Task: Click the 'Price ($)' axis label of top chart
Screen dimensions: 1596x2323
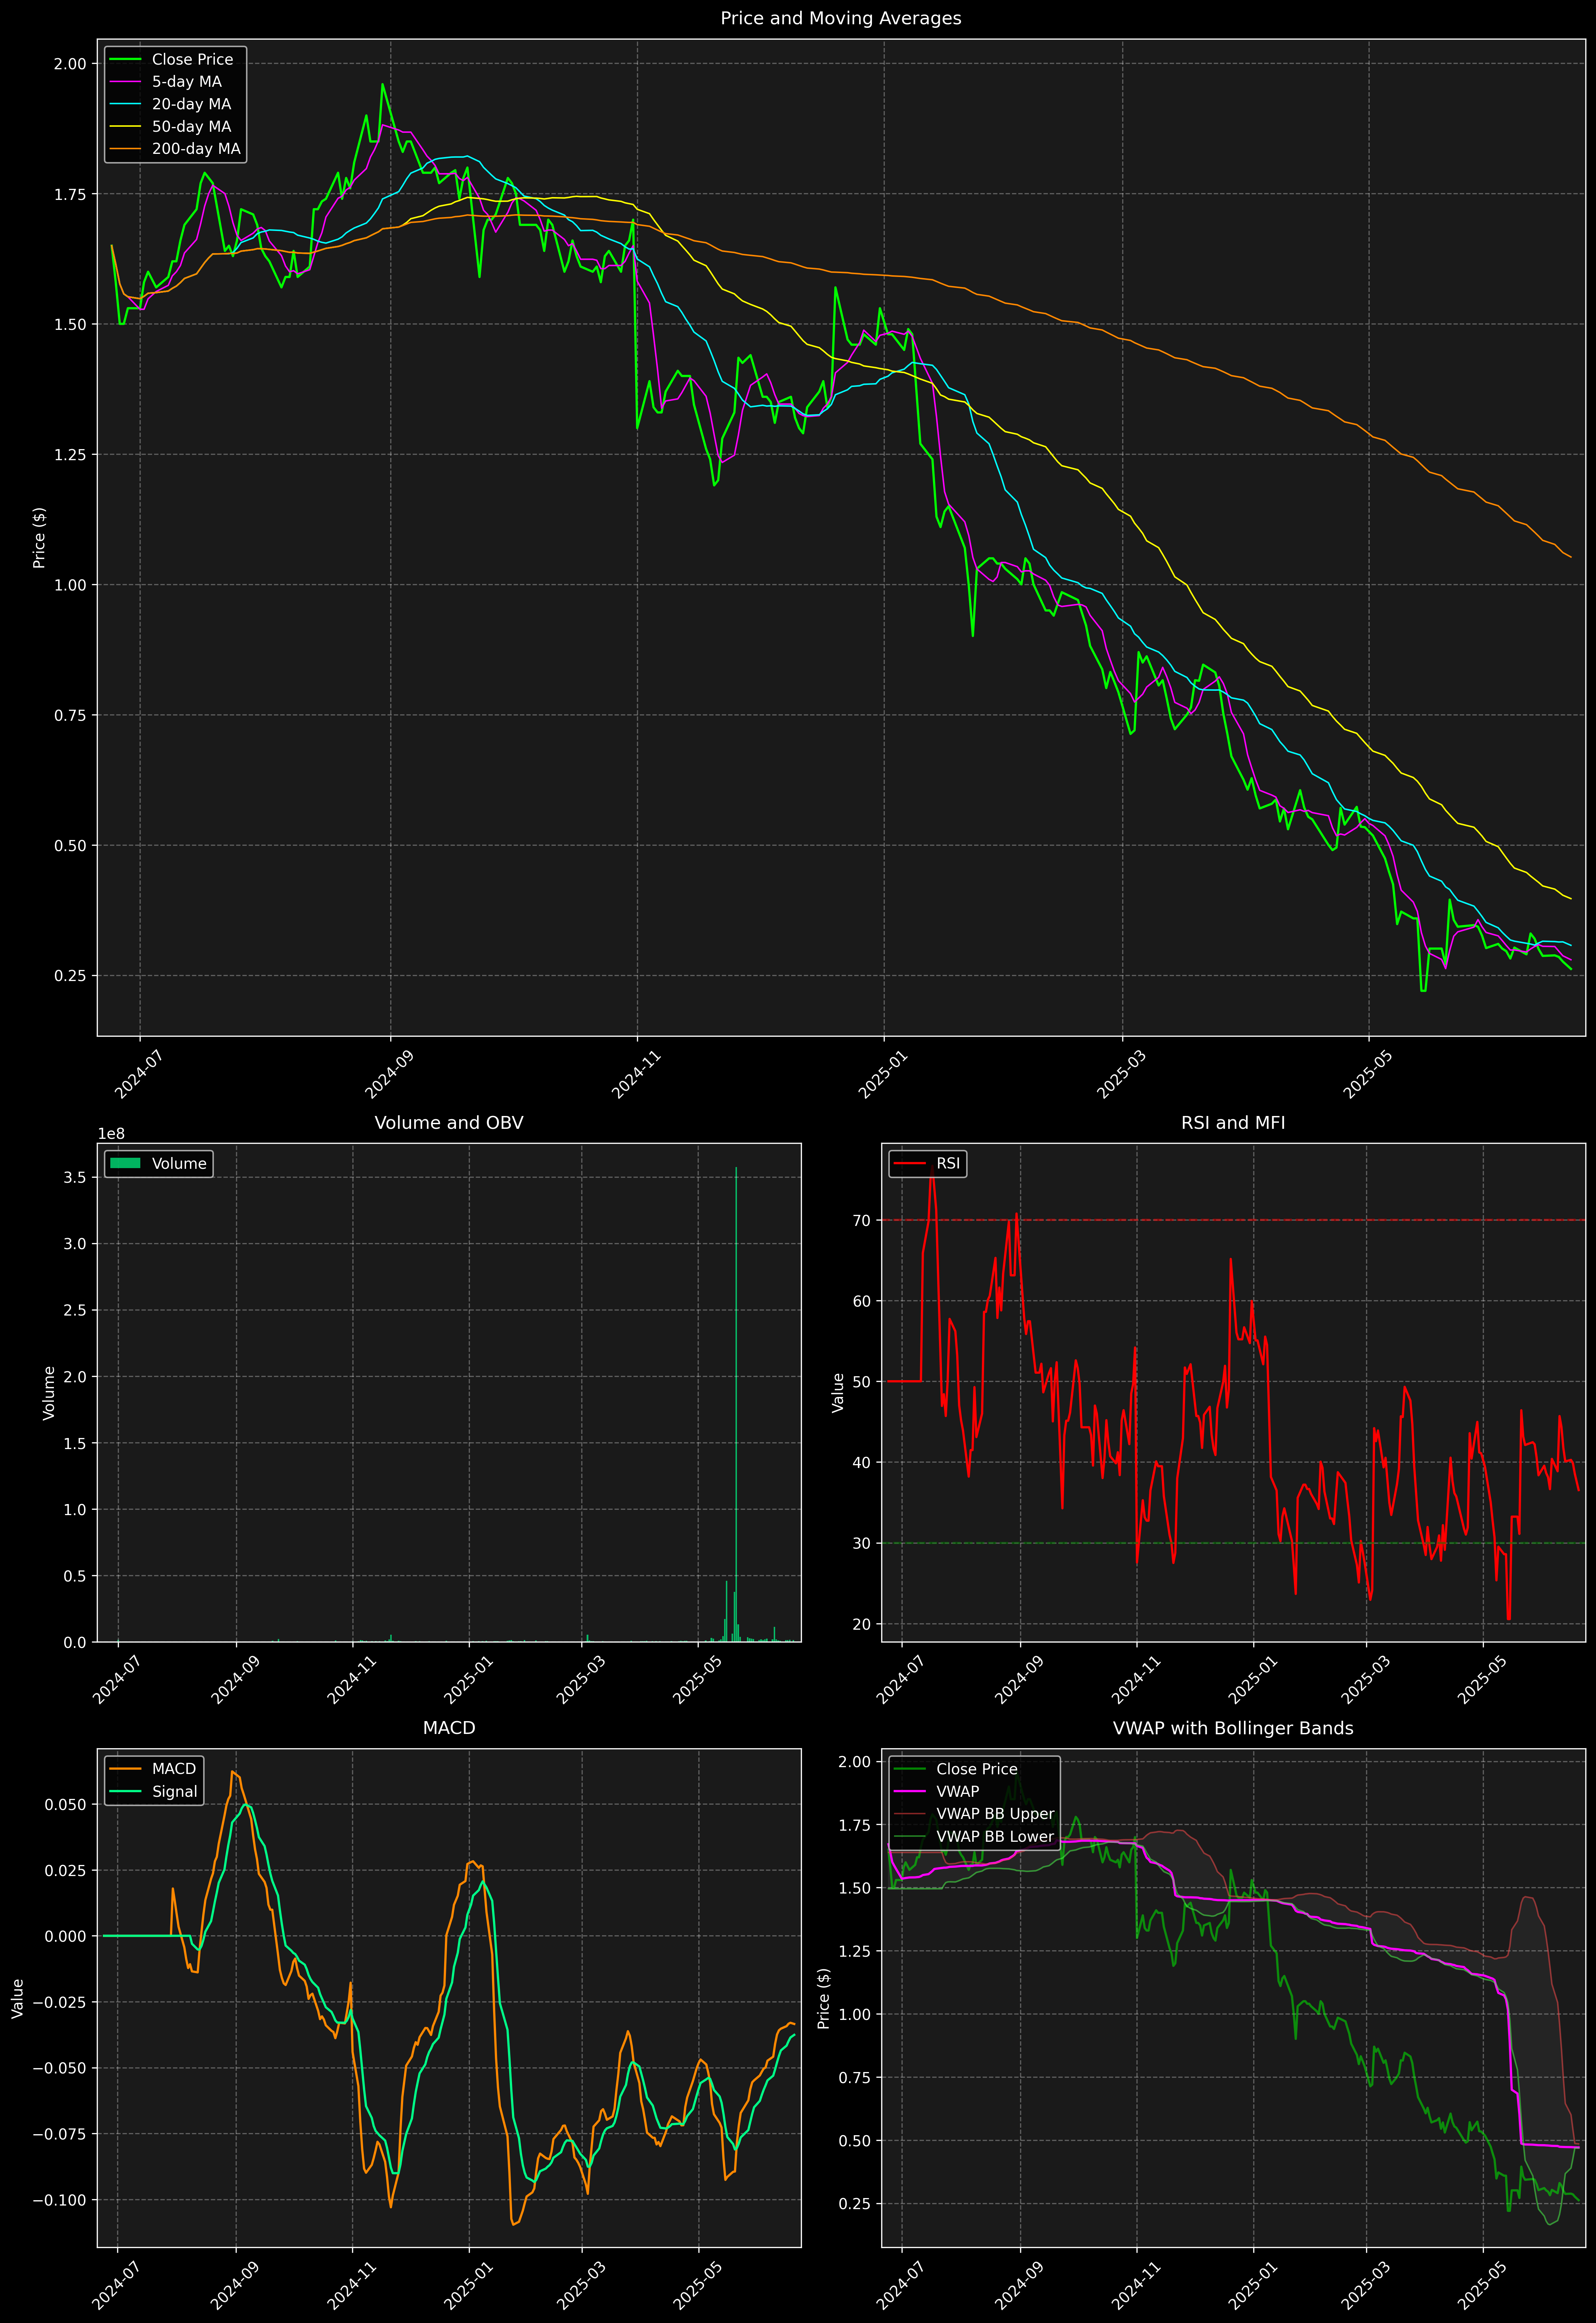Action: [39, 538]
